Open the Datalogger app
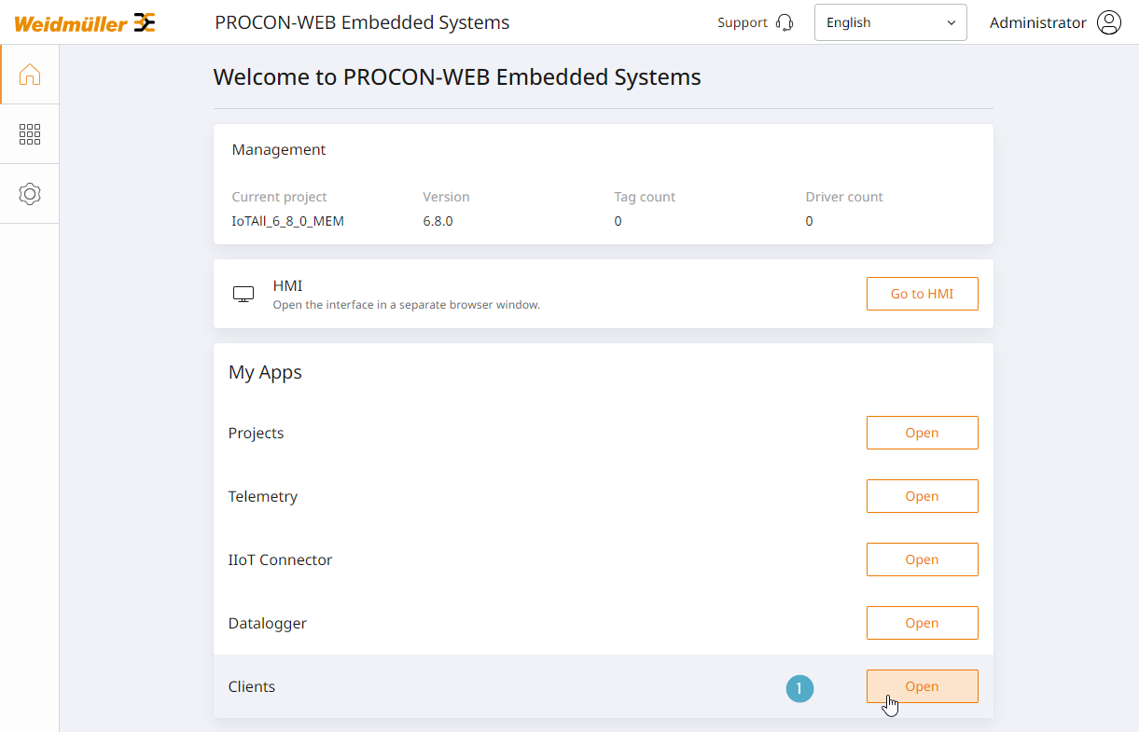 coord(923,623)
